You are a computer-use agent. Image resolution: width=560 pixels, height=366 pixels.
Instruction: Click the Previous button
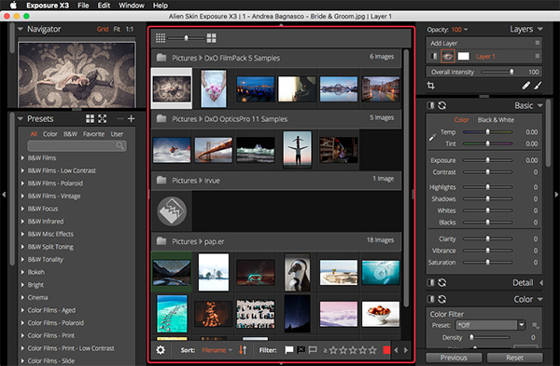[454, 358]
